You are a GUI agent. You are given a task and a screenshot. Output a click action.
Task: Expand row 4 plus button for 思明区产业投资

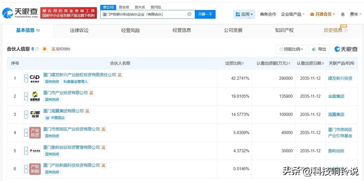point(26,133)
